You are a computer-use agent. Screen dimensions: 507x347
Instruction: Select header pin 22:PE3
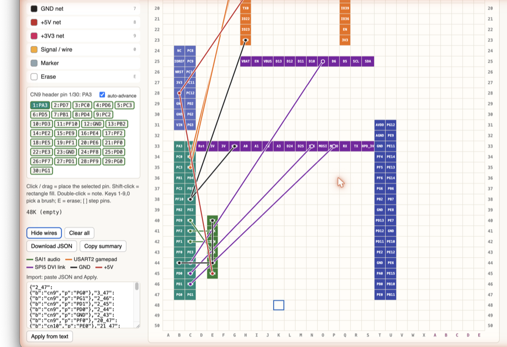pos(41,152)
